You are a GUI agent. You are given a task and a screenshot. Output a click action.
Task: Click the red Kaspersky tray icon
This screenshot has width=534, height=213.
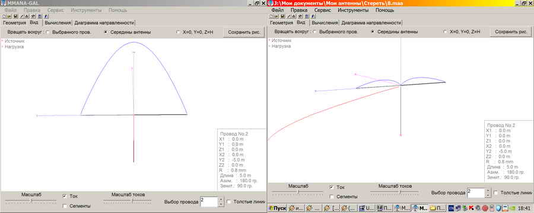point(471,208)
